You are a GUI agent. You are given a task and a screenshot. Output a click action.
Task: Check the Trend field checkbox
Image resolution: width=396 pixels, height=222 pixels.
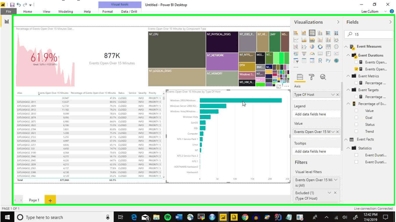click(x=356, y=131)
